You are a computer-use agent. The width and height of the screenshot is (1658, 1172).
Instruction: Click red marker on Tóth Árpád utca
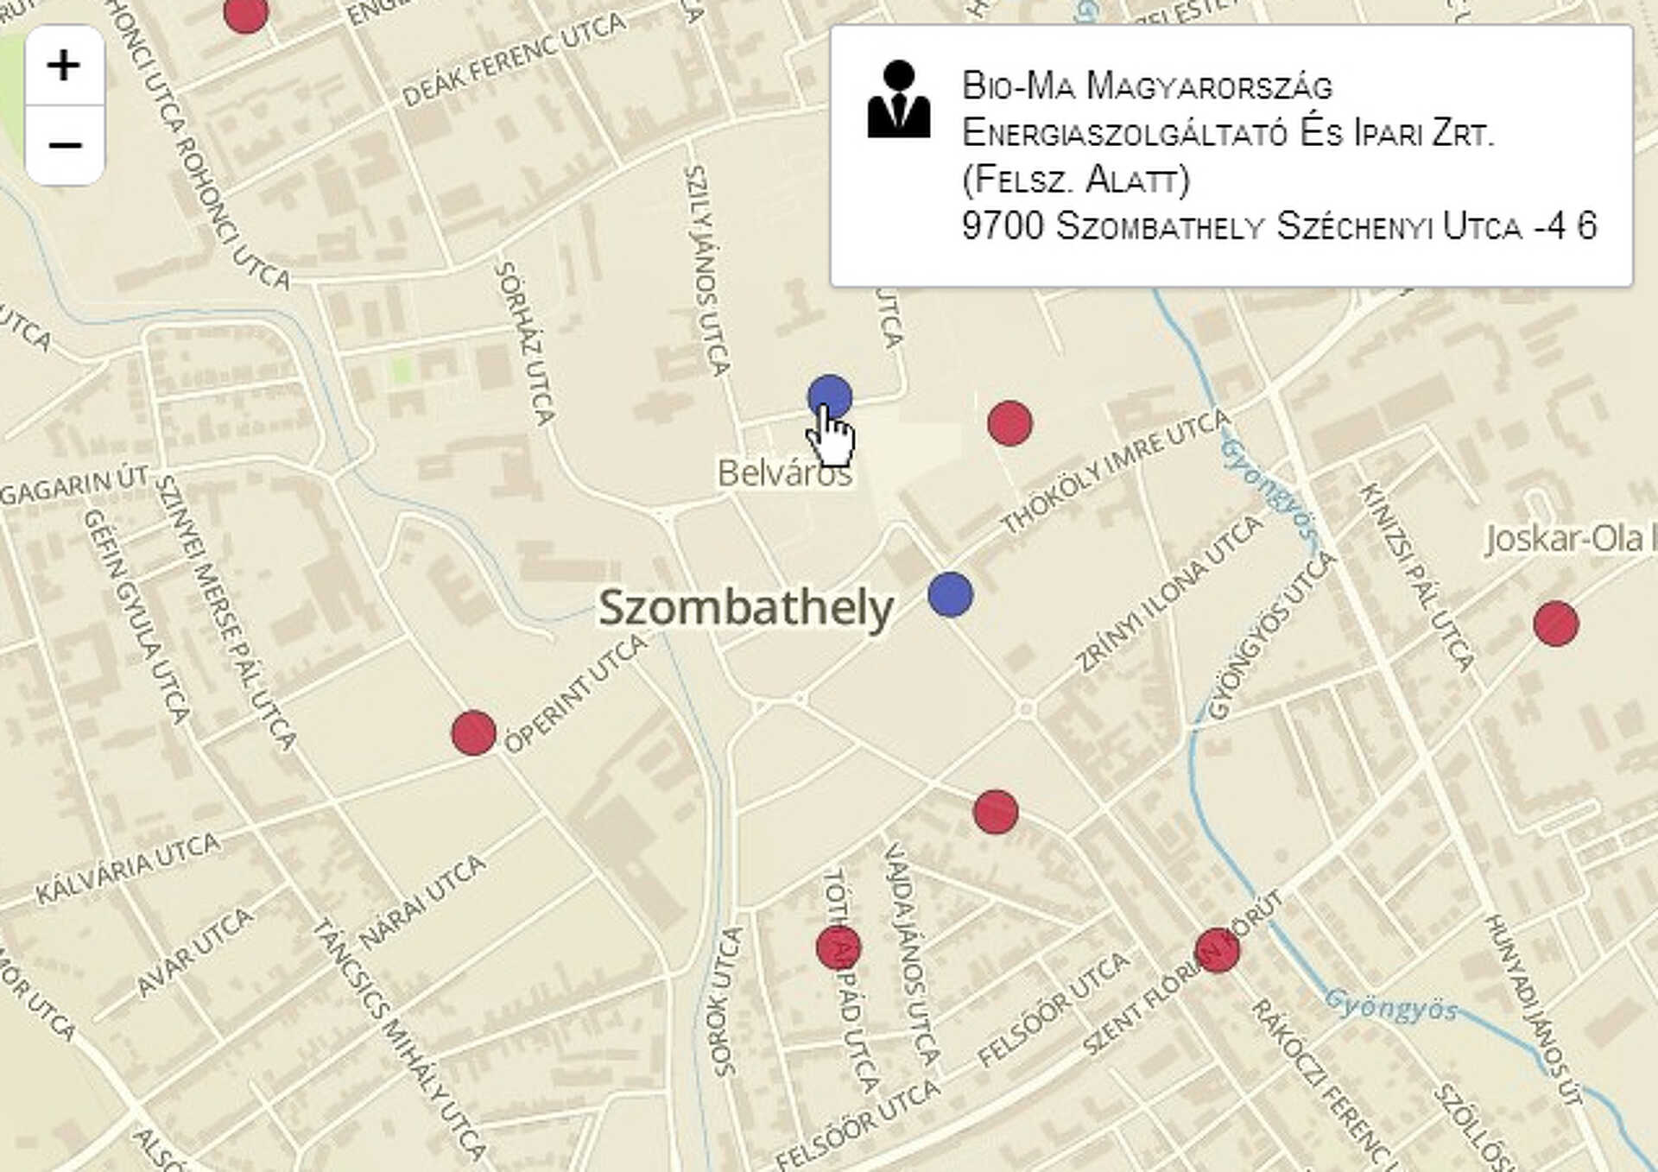[x=838, y=947]
